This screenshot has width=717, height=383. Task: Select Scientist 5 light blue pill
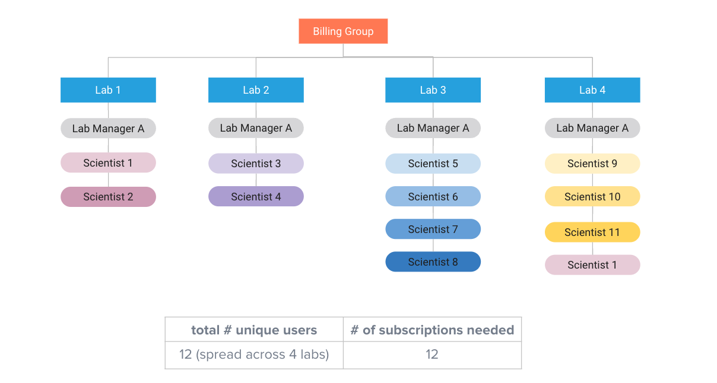tap(433, 164)
